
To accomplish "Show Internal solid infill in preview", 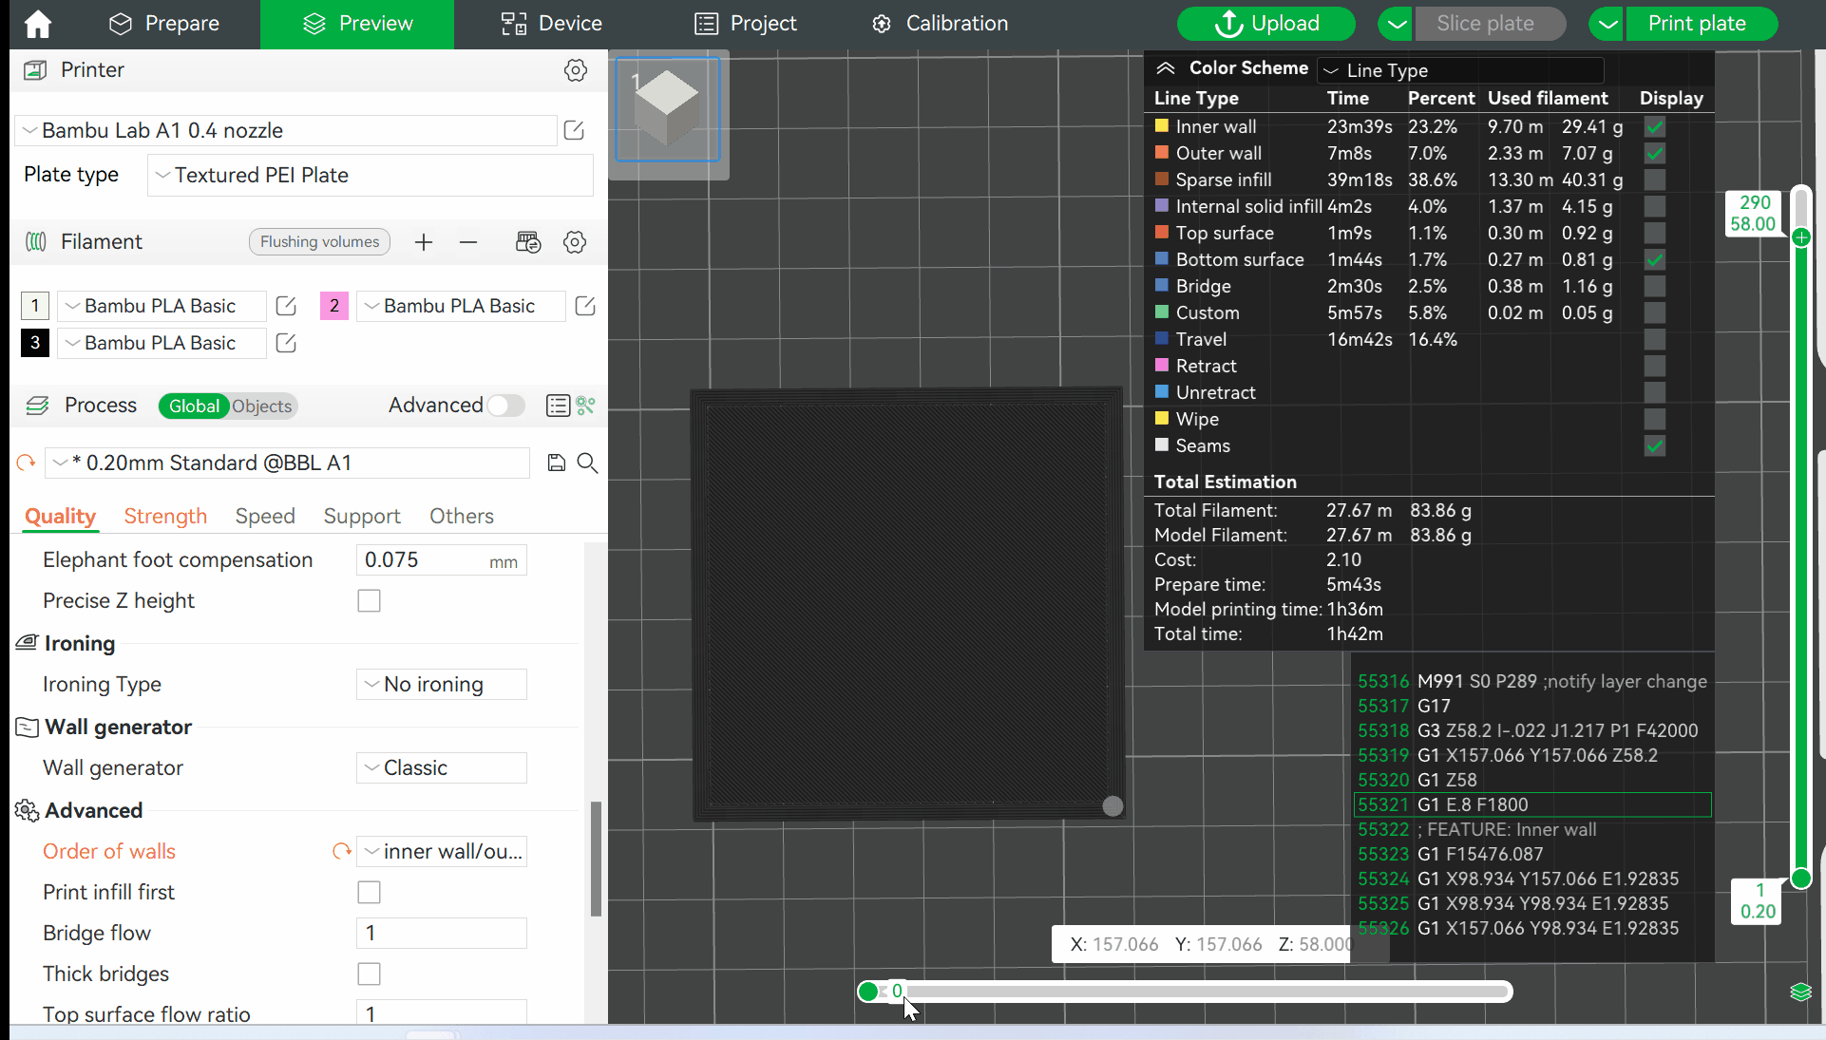I will click(1655, 206).
